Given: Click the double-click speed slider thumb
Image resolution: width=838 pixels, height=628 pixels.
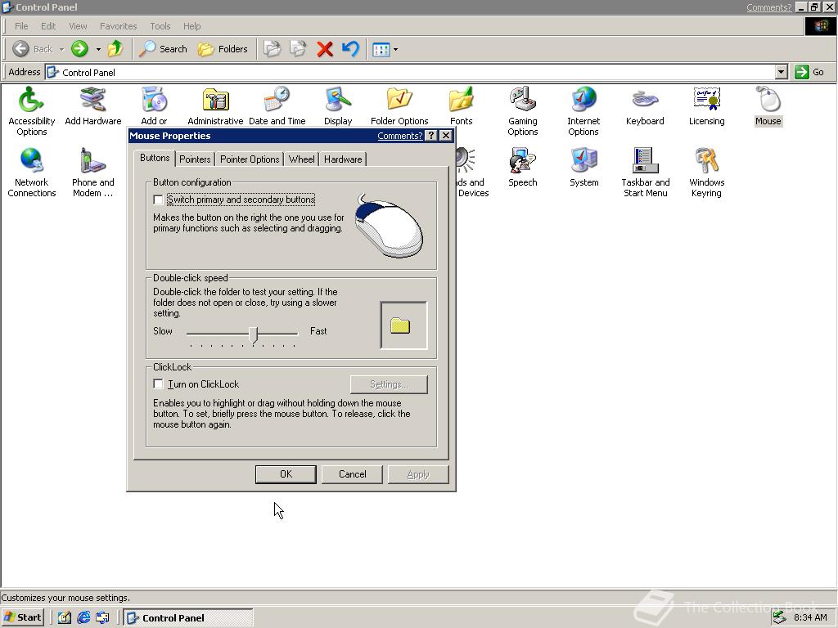Looking at the screenshot, I should coord(254,335).
